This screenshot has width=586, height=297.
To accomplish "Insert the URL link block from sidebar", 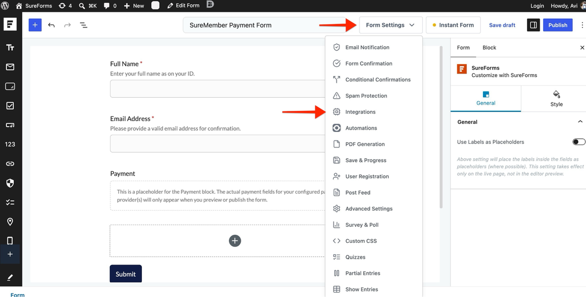I will (10, 163).
